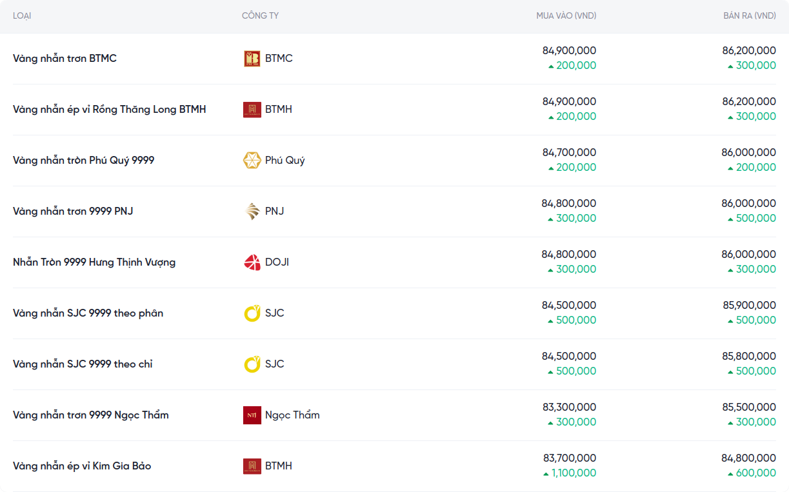Click the BÁN RA (VND) column header
This screenshot has height=492, width=789.
[749, 15]
